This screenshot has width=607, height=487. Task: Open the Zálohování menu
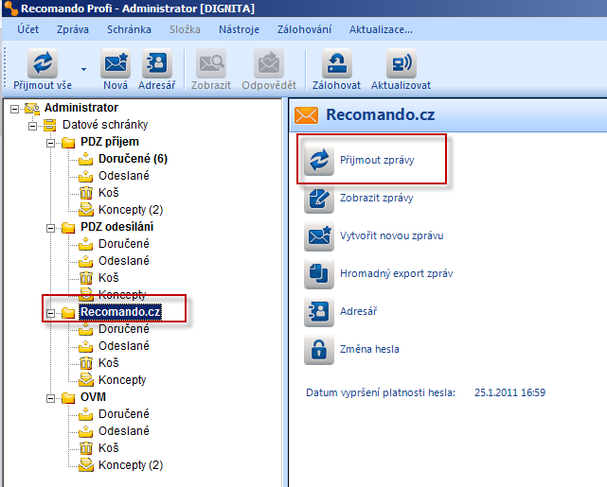coord(304,29)
